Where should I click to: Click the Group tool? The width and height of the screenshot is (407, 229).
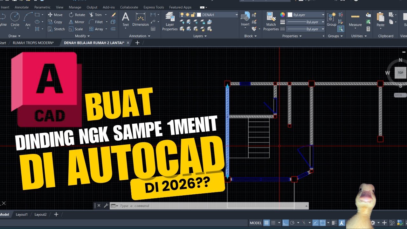(331, 19)
